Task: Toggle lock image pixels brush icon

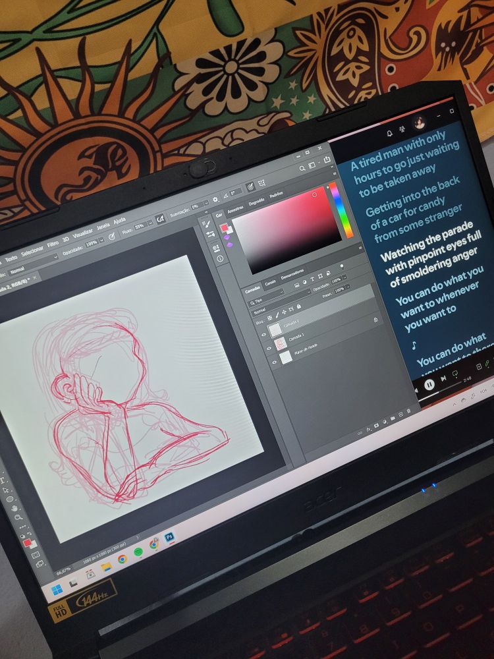Action: coord(277,315)
